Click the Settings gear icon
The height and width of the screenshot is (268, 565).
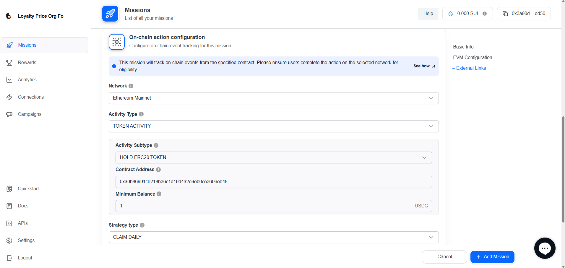9,241
